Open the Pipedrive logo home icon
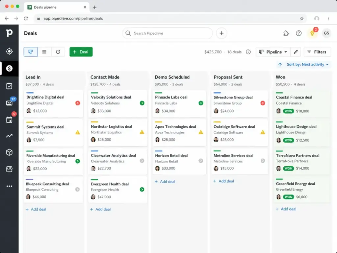The height and width of the screenshot is (253, 337). point(9,33)
